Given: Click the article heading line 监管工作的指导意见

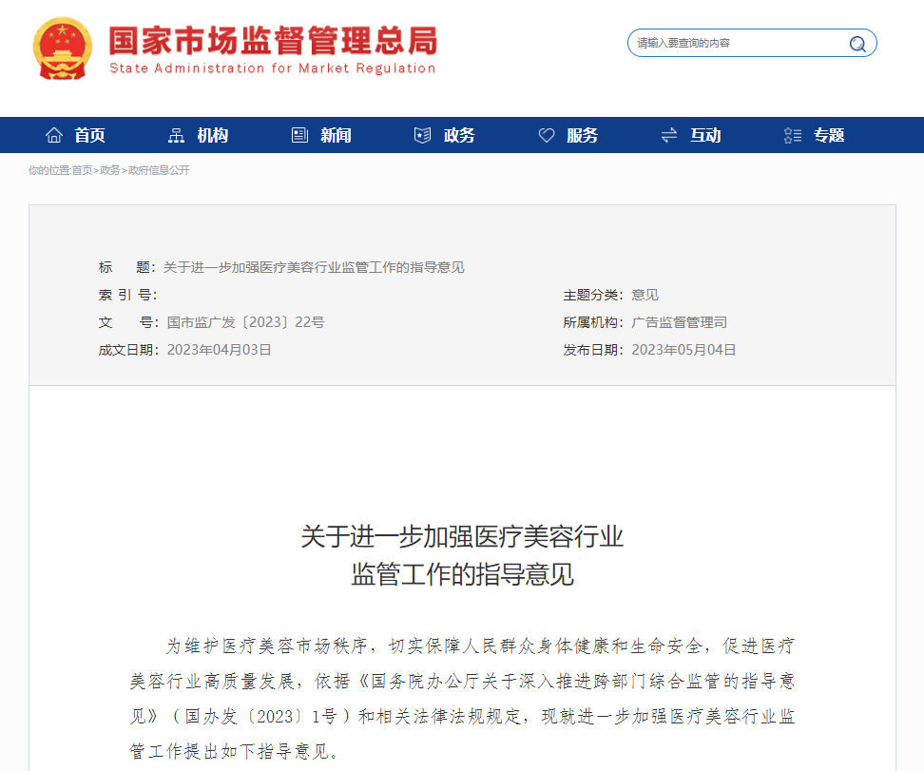Looking at the screenshot, I should click(462, 575).
